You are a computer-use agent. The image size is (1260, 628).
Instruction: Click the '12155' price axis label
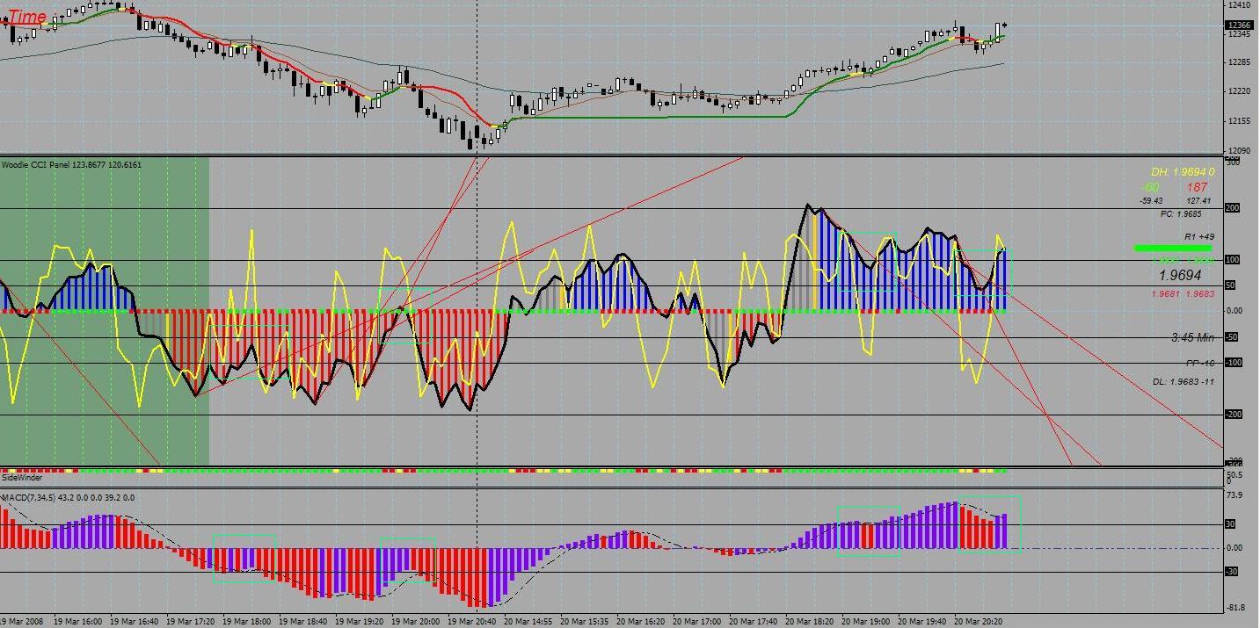[1239, 121]
